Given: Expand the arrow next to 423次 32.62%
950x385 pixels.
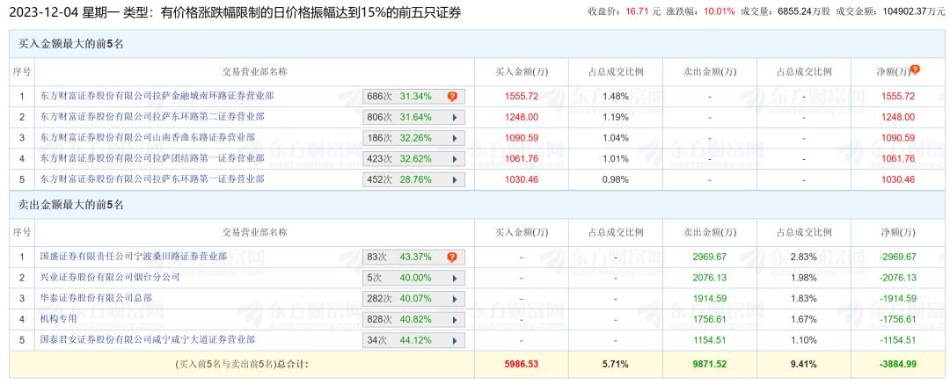Looking at the screenshot, I should (x=454, y=159).
